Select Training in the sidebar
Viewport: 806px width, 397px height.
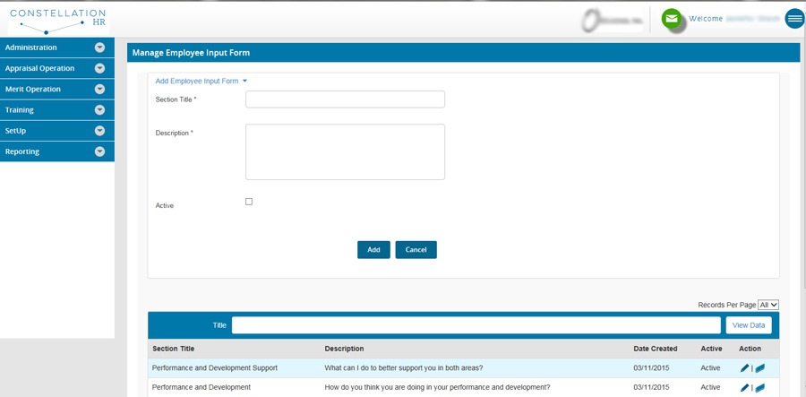pos(57,110)
